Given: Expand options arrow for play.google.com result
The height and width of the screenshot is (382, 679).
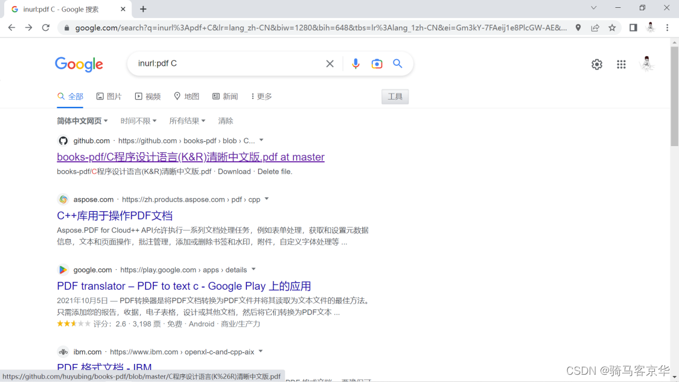Looking at the screenshot, I should tap(253, 269).
